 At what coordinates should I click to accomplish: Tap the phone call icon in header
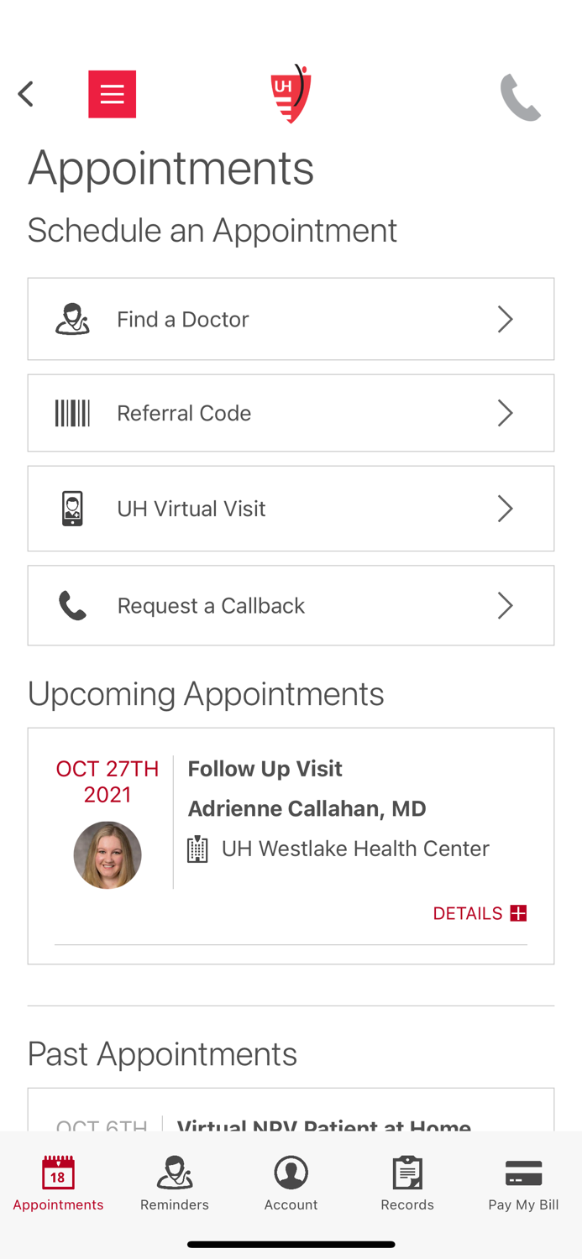pos(520,97)
